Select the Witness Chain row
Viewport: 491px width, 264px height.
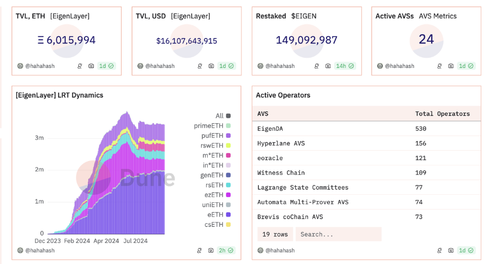pyautogui.click(x=367, y=173)
